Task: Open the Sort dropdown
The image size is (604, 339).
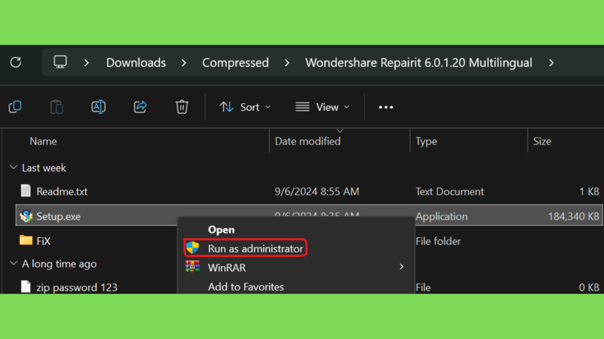Action: (245, 107)
